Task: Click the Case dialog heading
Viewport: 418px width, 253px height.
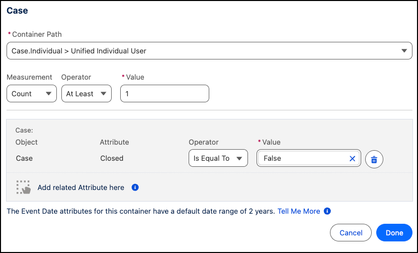Action: point(17,10)
